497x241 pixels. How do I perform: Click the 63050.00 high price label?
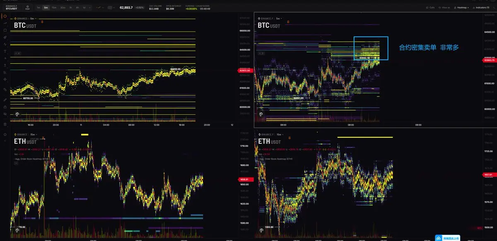(175, 69)
